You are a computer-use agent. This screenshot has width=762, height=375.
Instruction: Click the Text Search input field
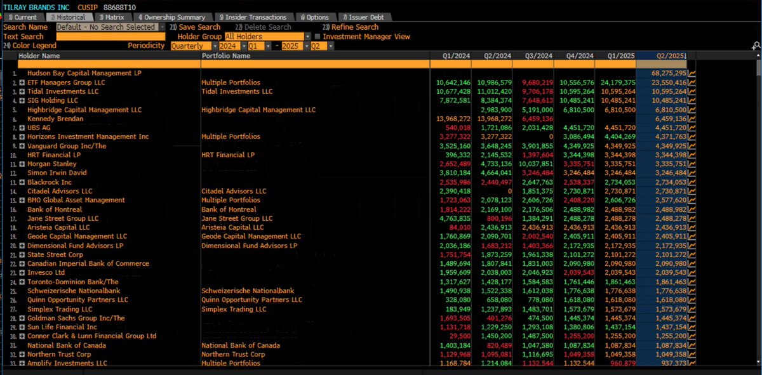pos(109,37)
